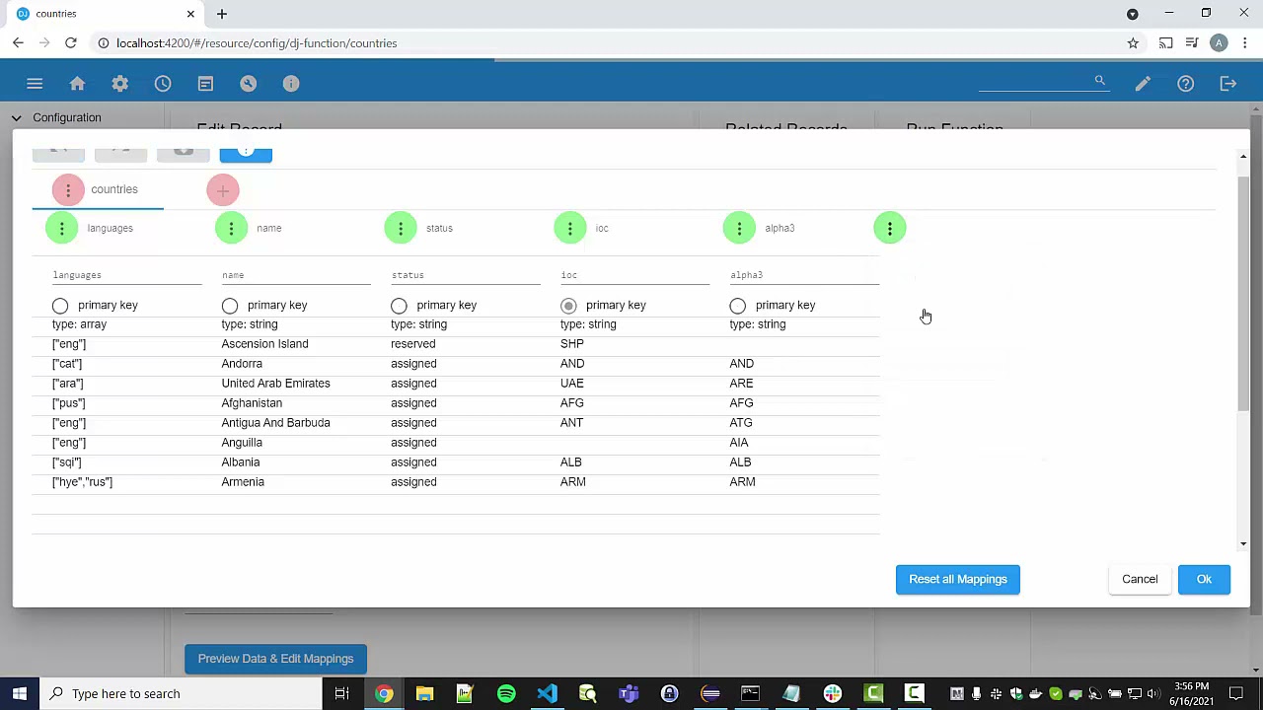This screenshot has height=710, width=1263.
Task: Open options menu for alpha3 column
Action: click(x=739, y=229)
